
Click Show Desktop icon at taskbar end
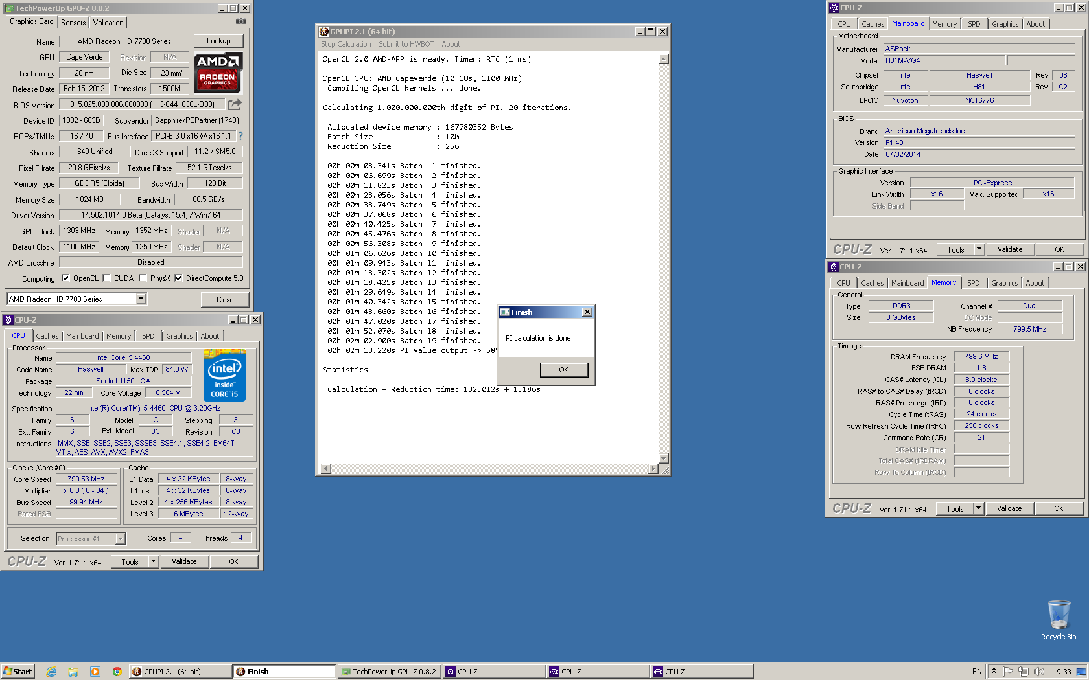[1081, 672]
